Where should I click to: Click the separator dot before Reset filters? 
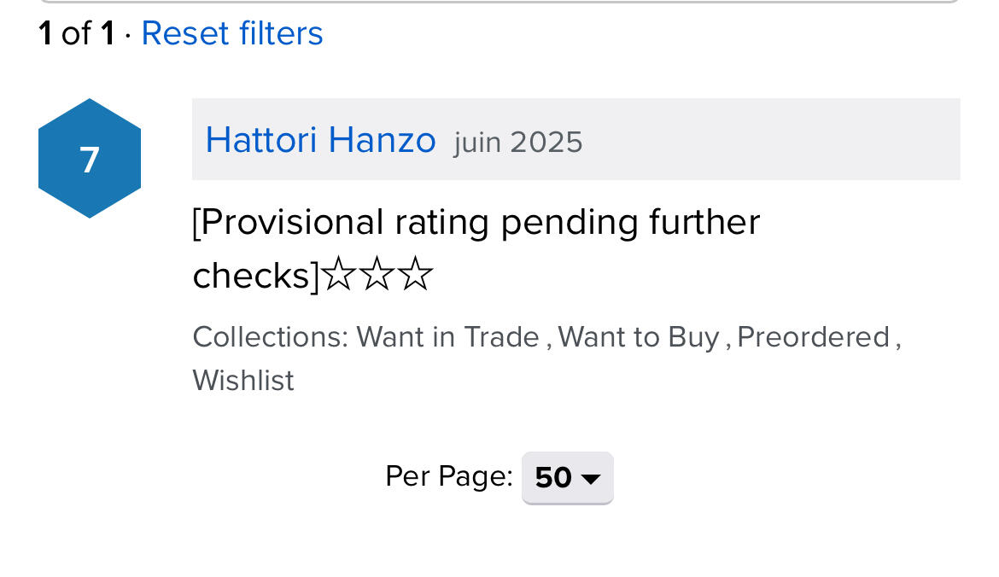[x=128, y=34]
